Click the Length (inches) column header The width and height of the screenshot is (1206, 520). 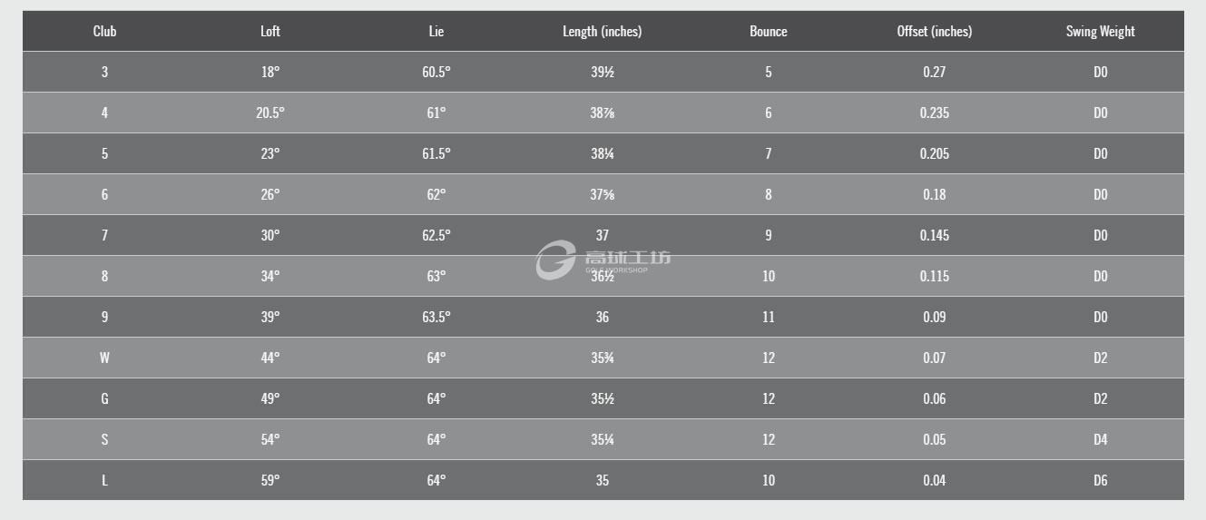coord(602,31)
